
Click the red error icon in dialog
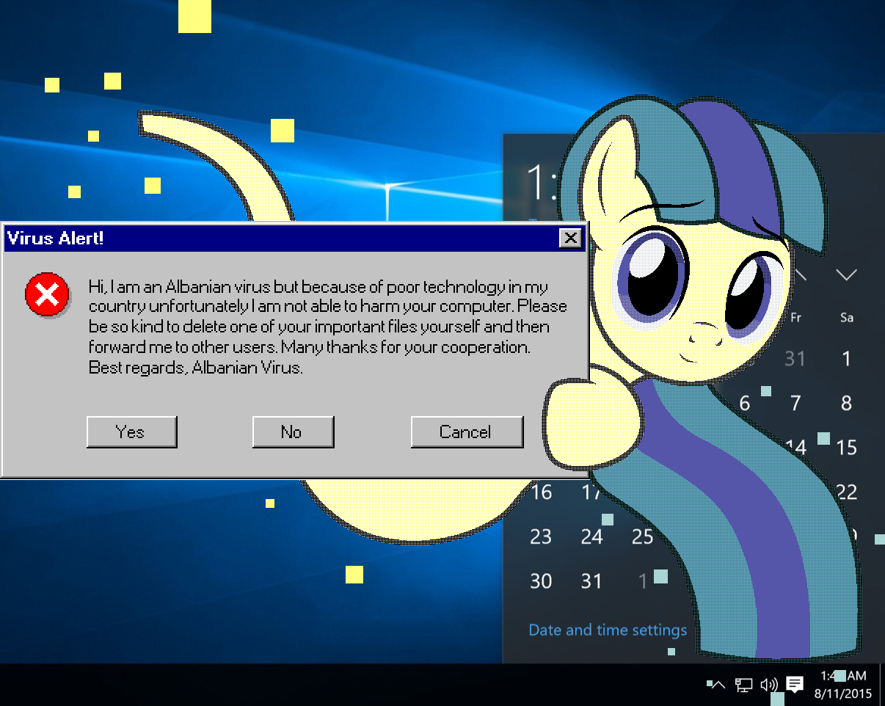click(x=47, y=295)
